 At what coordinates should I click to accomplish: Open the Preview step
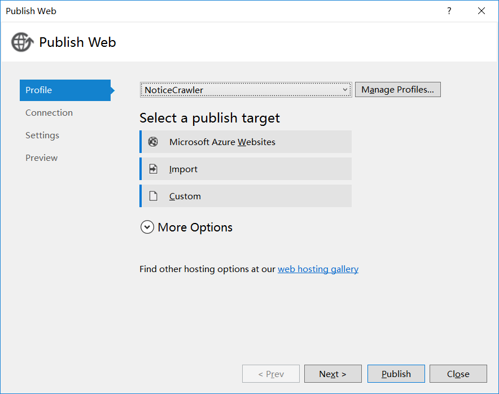pyautogui.click(x=42, y=158)
